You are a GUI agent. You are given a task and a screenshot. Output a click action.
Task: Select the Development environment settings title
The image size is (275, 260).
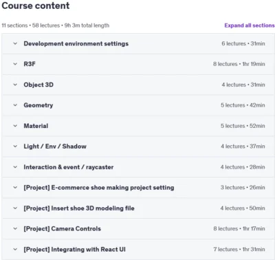point(76,43)
